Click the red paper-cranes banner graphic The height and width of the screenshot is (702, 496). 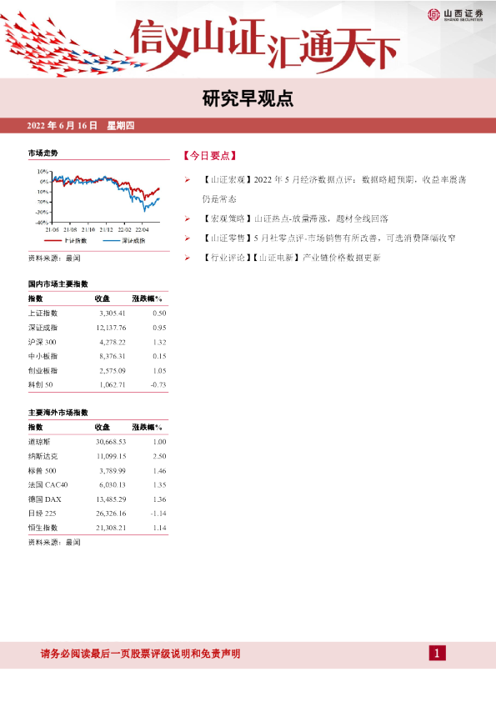[72, 45]
